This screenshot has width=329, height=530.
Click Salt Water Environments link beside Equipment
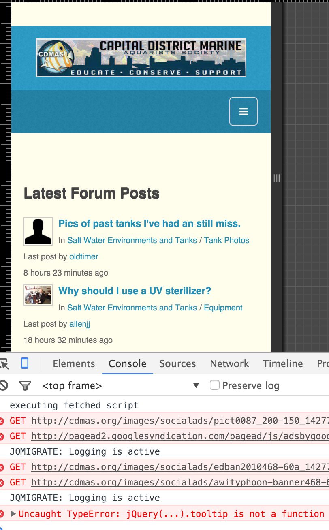[x=132, y=308]
